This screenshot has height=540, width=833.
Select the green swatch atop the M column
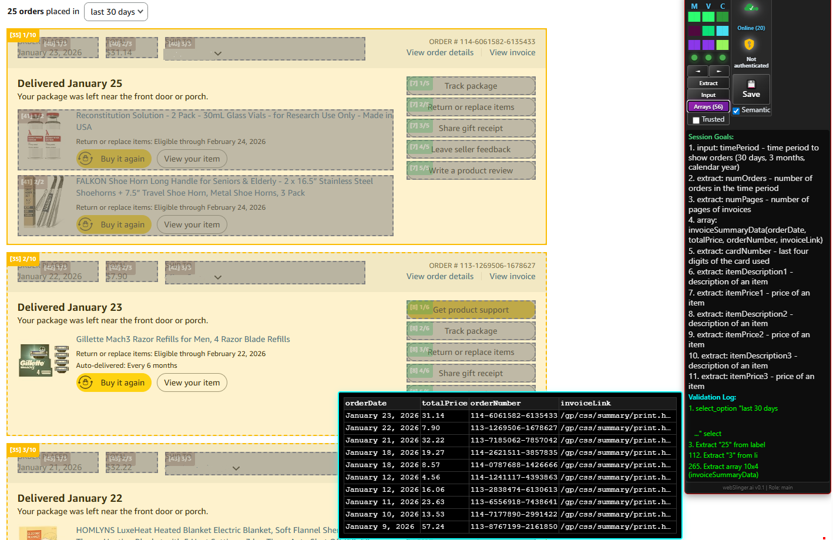[x=694, y=17]
